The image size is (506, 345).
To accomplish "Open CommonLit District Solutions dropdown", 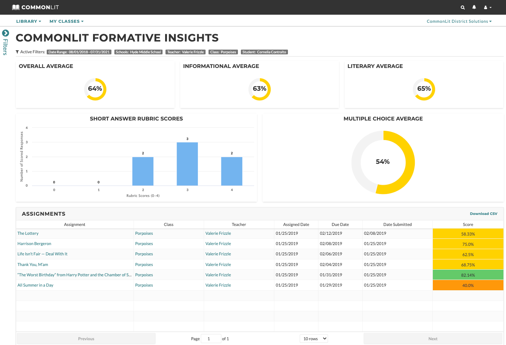I will point(459,21).
